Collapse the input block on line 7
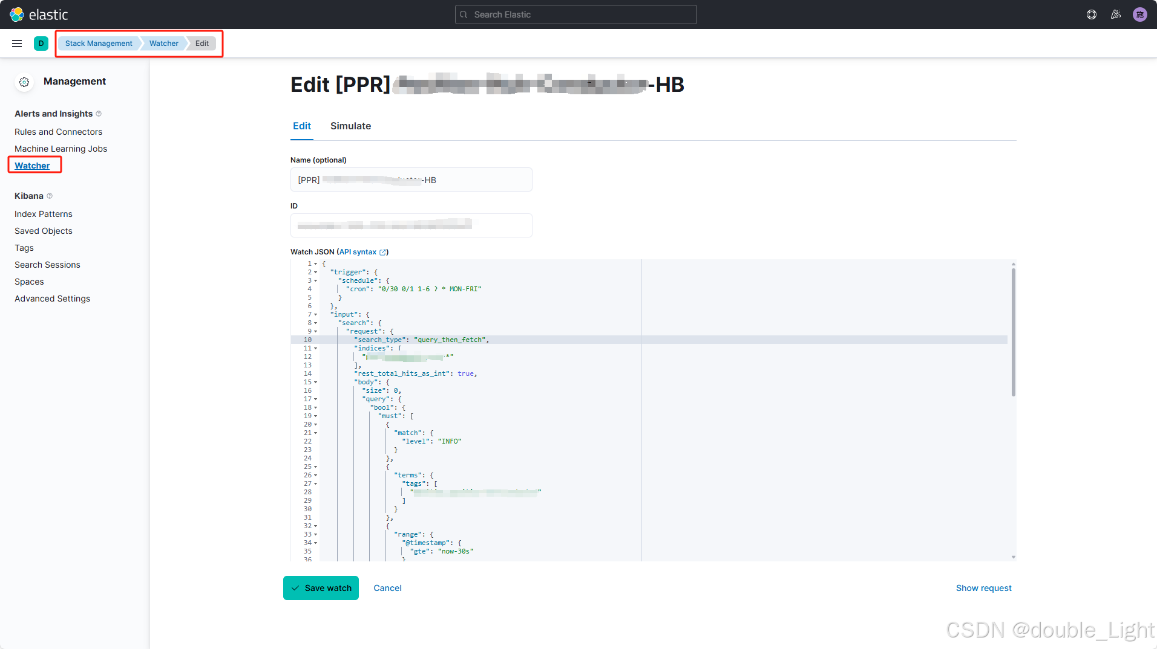This screenshot has width=1157, height=649. (x=315, y=315)
